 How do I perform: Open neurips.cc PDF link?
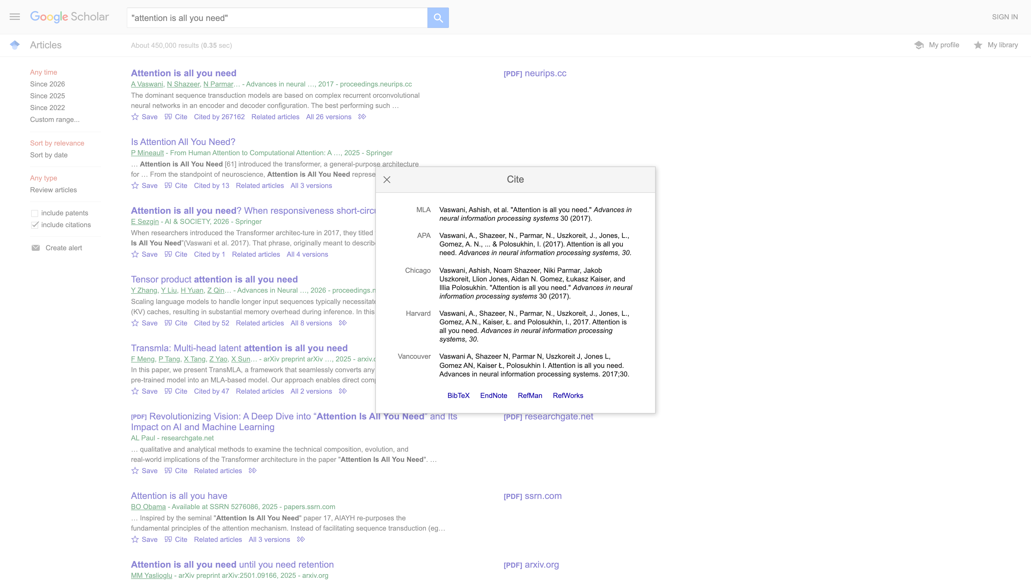pos(535,73)
